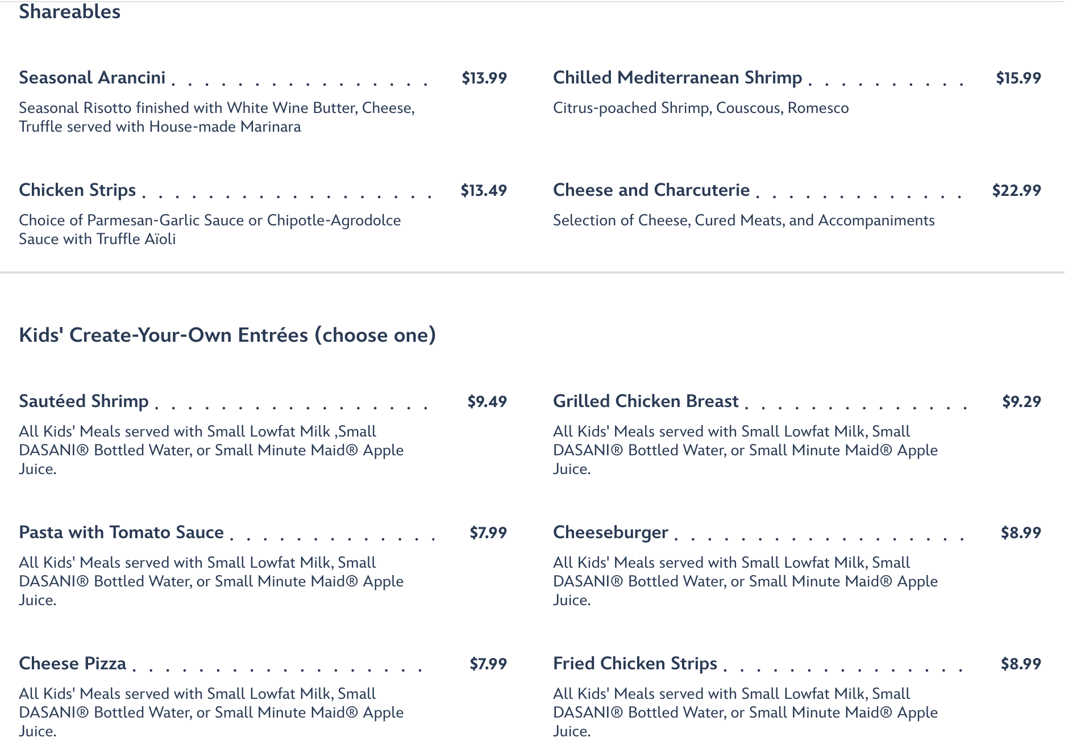Click the $9.49 Sautéed Shrimp price
The image size is (1081, 738).
pyautogui.click(x=487, y=402)
